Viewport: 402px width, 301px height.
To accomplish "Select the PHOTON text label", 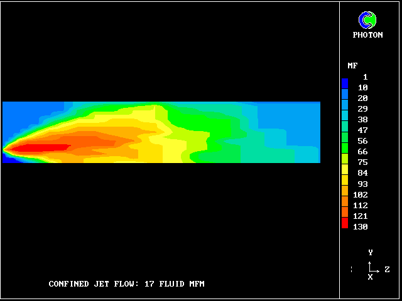I will (x=367, y=35).
